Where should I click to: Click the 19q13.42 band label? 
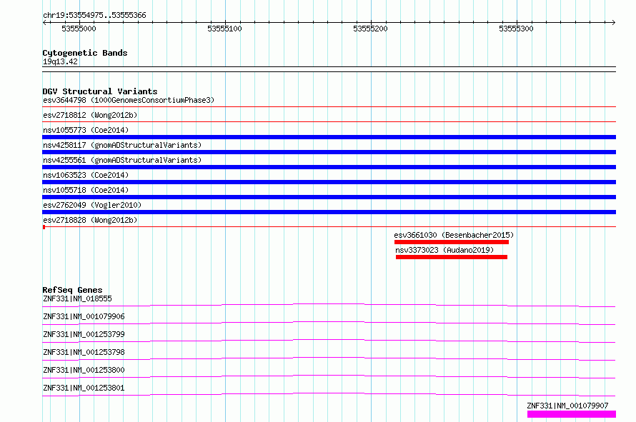click(60, 61)
